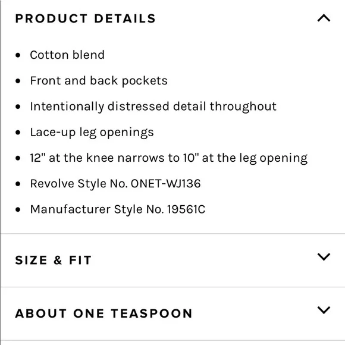Click the Lace-up leg openings item
This screenshot has height=345, width=345.
coord(92,133)
